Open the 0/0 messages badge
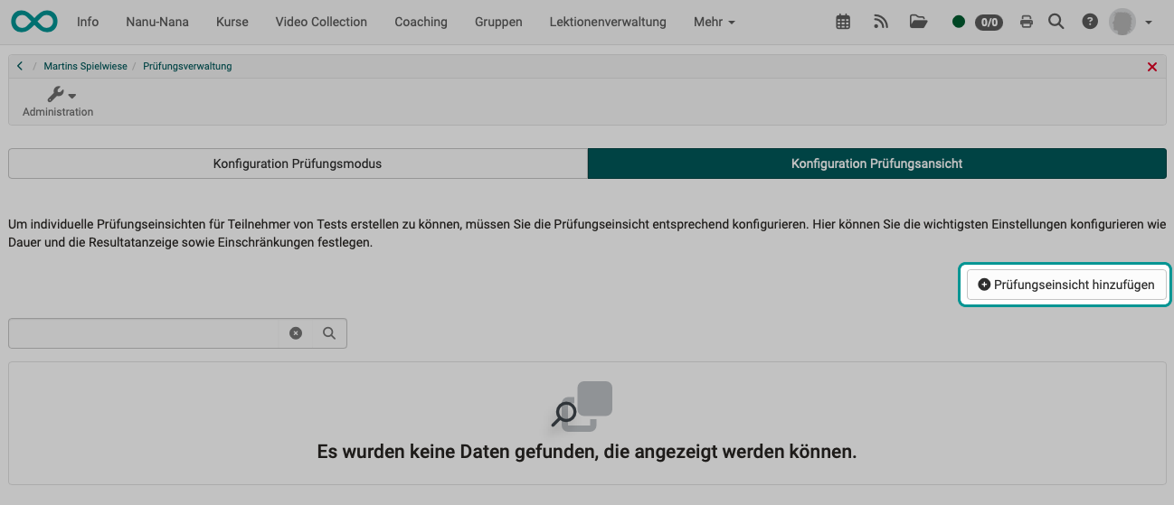The height and width of the screenshot is (505, 1174). (x=989, y=22)
